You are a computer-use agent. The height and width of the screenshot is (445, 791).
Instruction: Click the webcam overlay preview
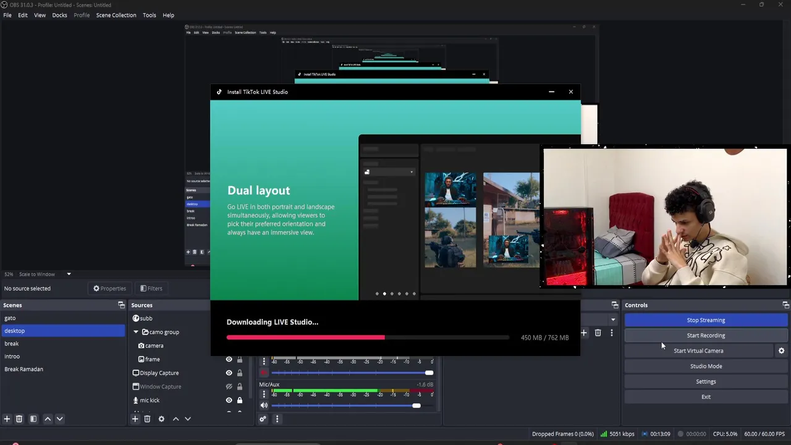click(665, 217)
